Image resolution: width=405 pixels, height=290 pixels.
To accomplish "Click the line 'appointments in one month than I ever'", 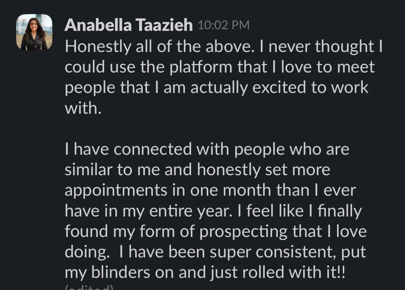I will [210, 190].
